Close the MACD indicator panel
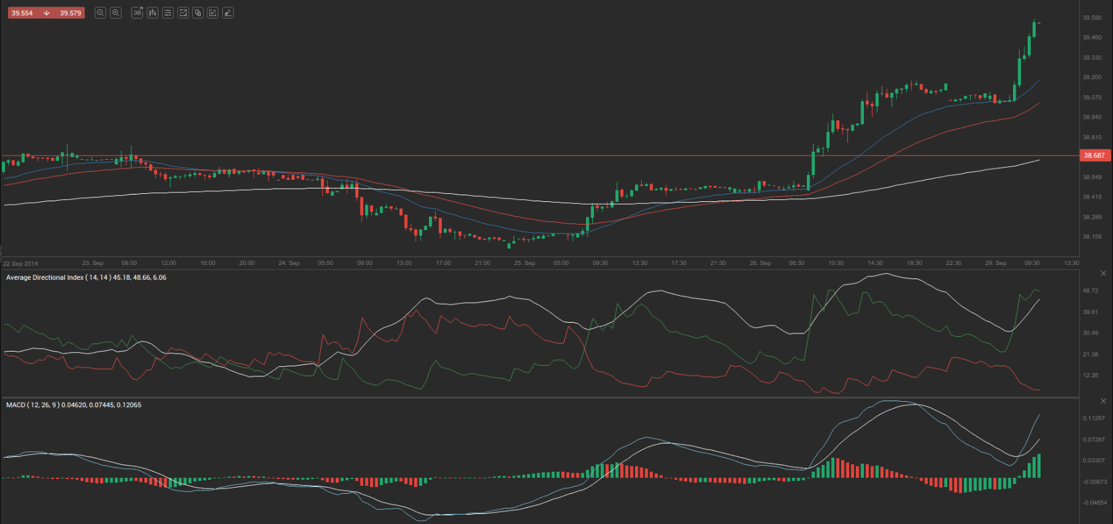Image resolution: width=1113 pixels, height=524 pixels. coord(1103,401)
